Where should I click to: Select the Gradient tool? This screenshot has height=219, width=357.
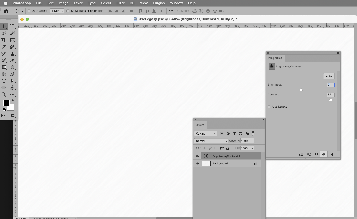tap(4, 67)
